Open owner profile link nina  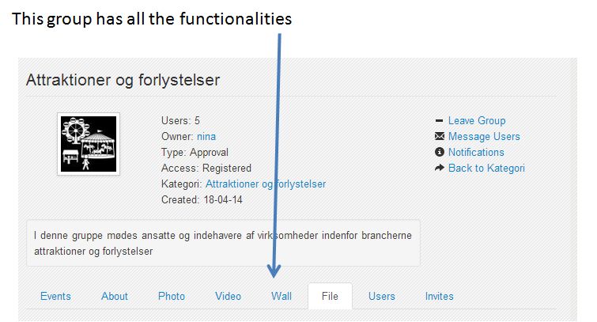coord(206,136)
